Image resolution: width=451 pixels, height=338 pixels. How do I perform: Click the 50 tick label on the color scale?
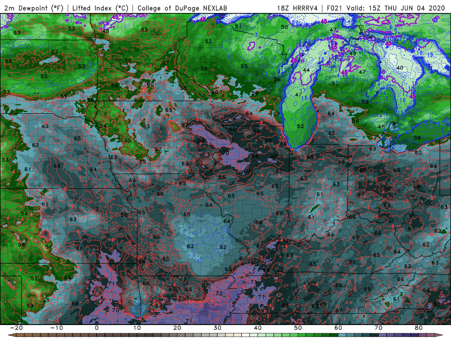298,328
